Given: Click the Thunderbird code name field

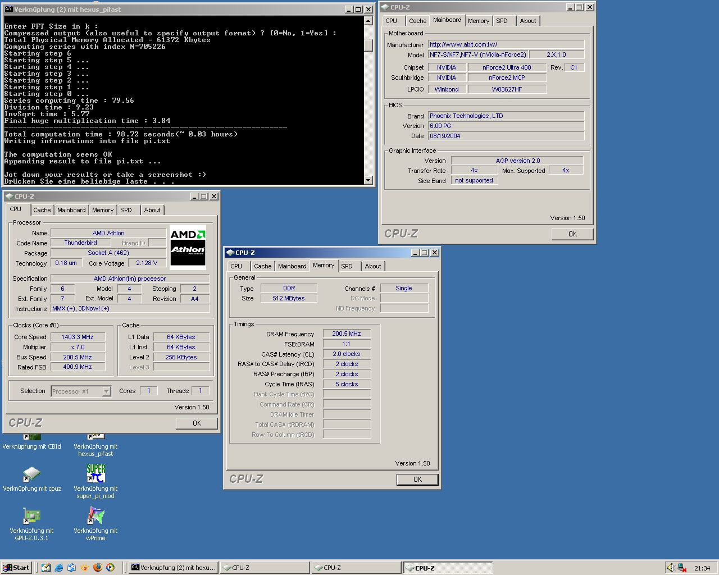Looking at the screenshot, I should point(80,243).
